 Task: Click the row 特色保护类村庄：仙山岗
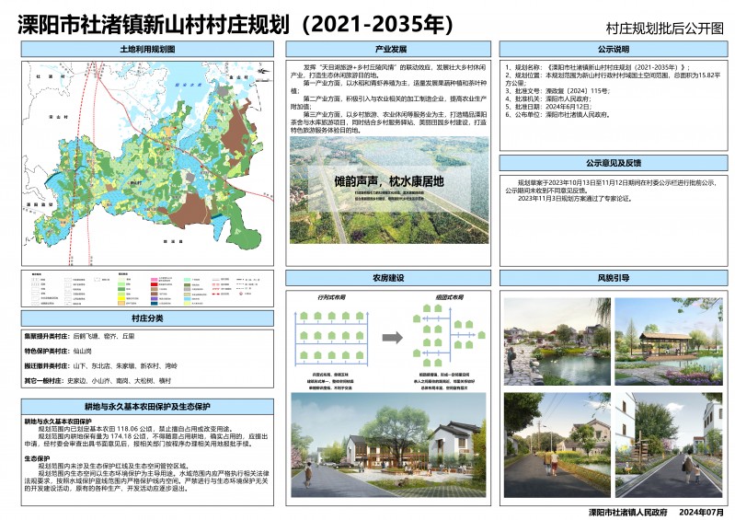pos(58,352)
